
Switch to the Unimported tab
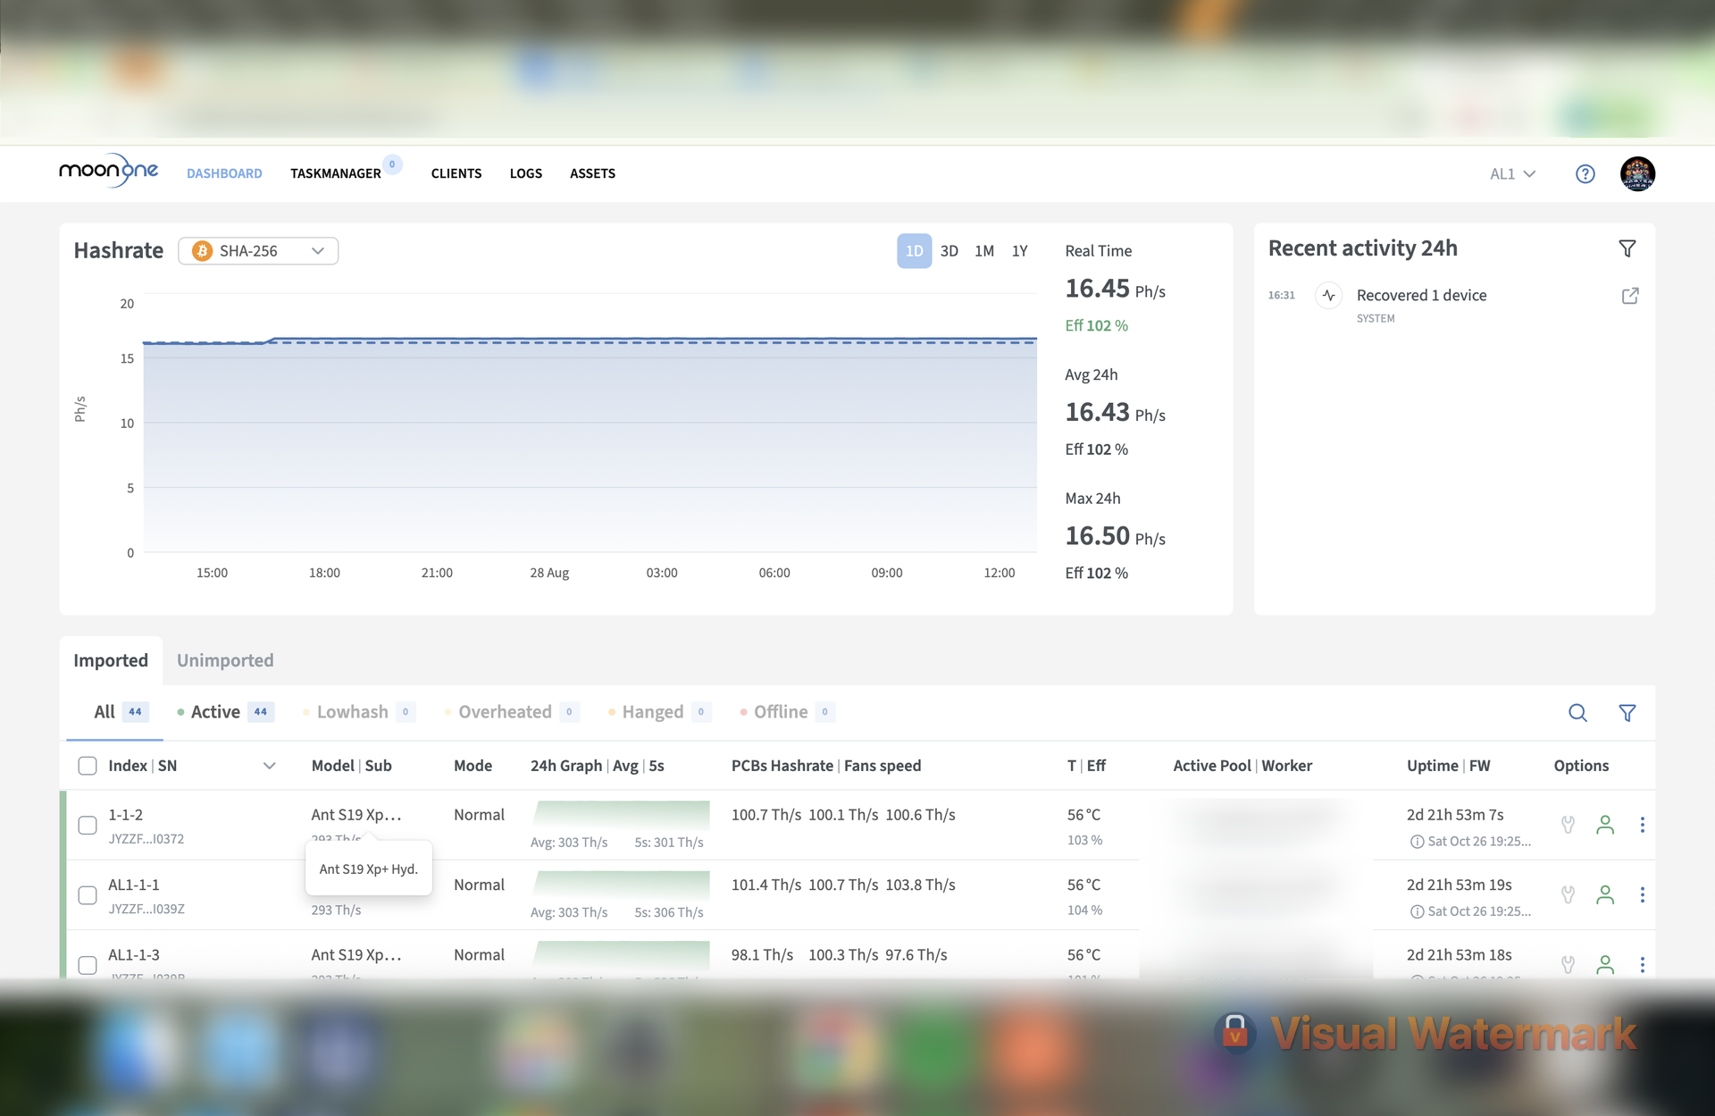pyautogui.click(x=225, y=660)
